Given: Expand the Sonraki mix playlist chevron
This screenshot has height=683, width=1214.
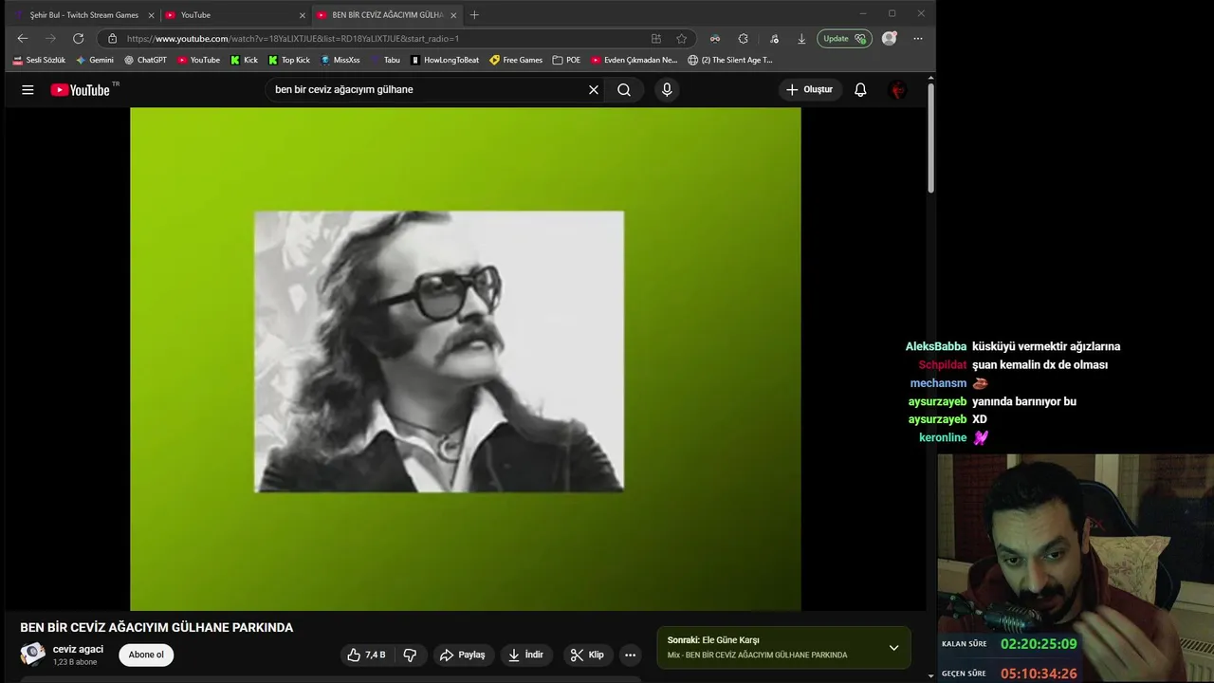Looking at the screenshot, I should click(893, 648).
